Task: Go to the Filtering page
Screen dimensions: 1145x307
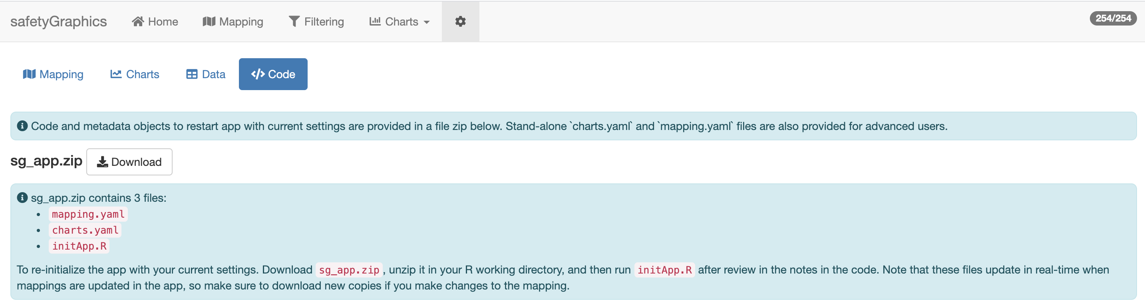Action: point(316,21)
